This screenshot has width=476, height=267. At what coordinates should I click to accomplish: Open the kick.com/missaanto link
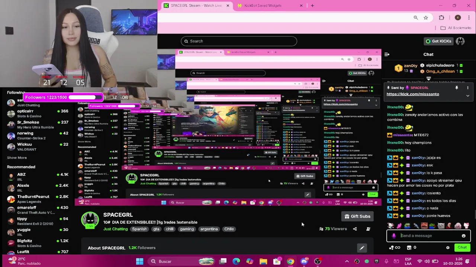(x=413, y=94)
